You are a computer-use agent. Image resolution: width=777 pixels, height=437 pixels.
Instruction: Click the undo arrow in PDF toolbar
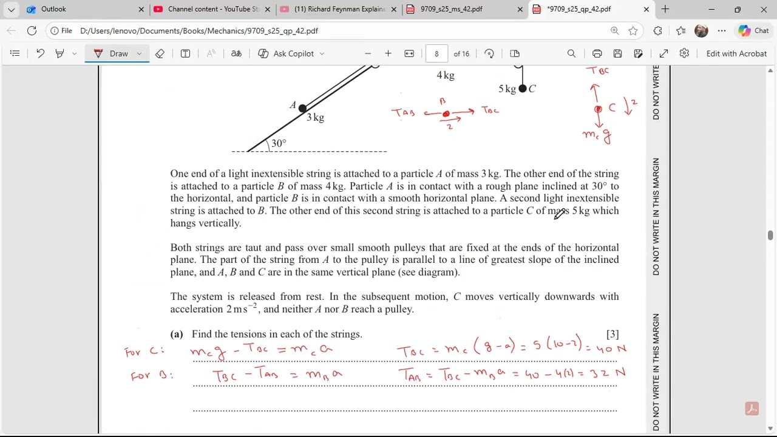click(40, 53)
